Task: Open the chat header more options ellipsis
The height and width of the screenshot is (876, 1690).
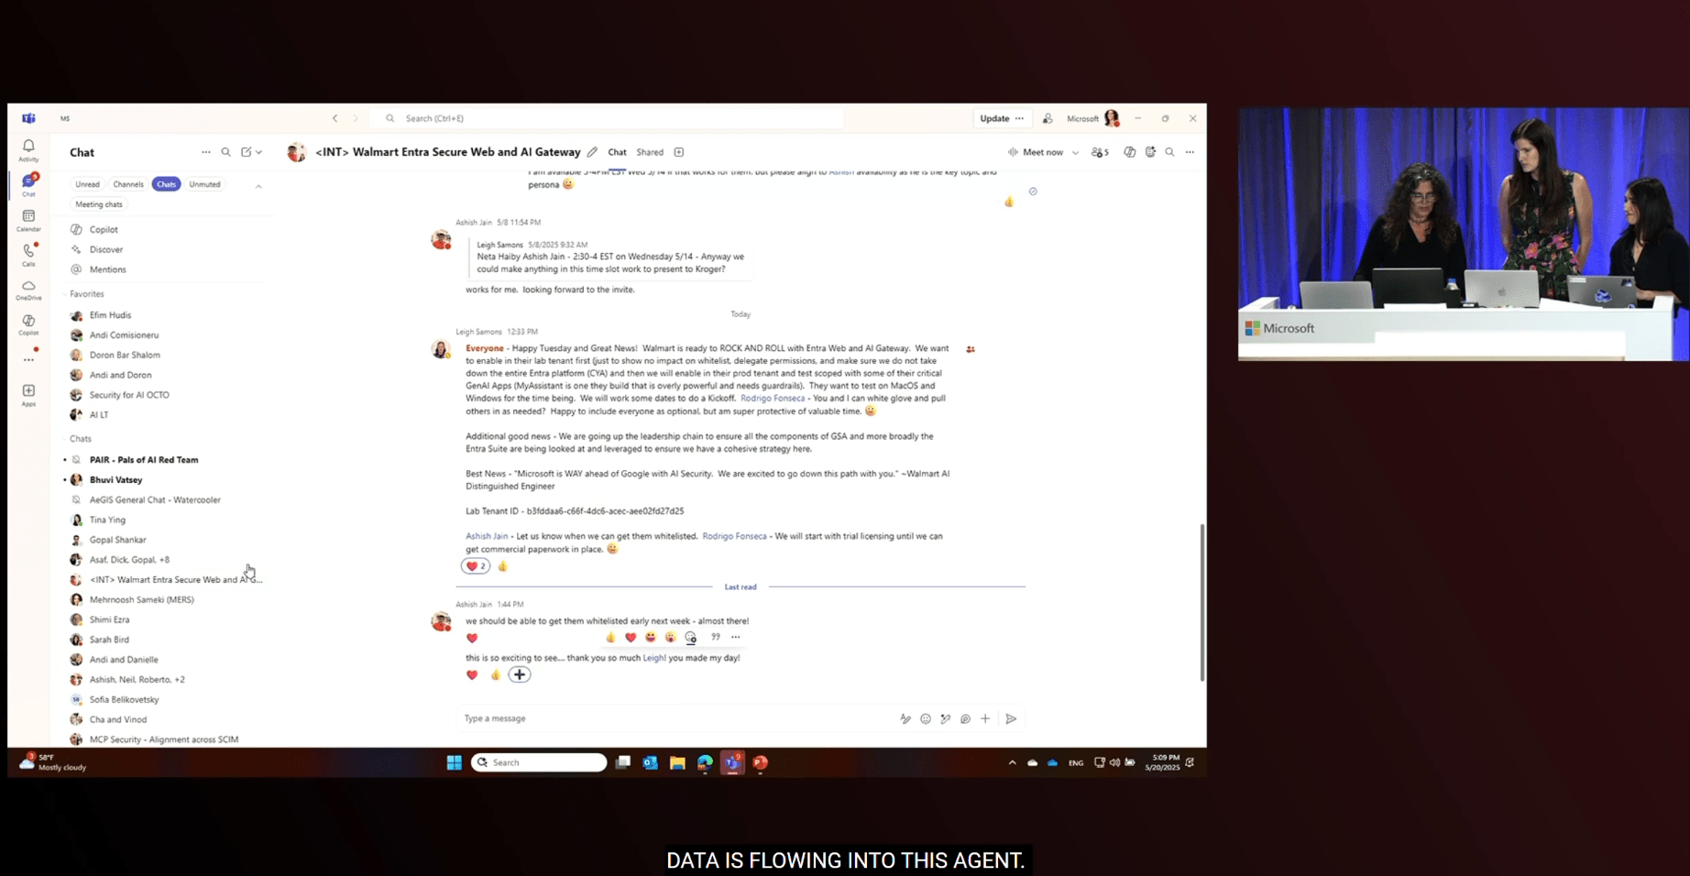Action: click(1190, 152)
